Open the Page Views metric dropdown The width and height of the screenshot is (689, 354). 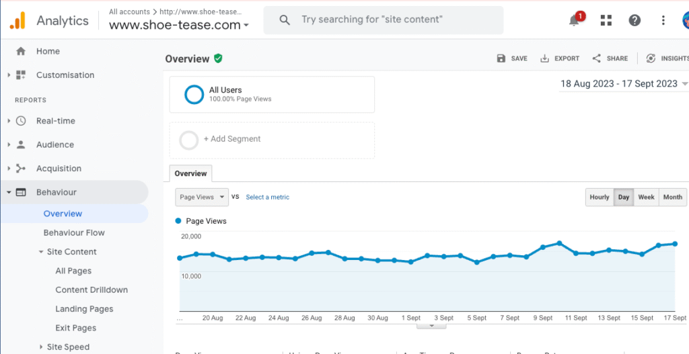click(202, 197)
